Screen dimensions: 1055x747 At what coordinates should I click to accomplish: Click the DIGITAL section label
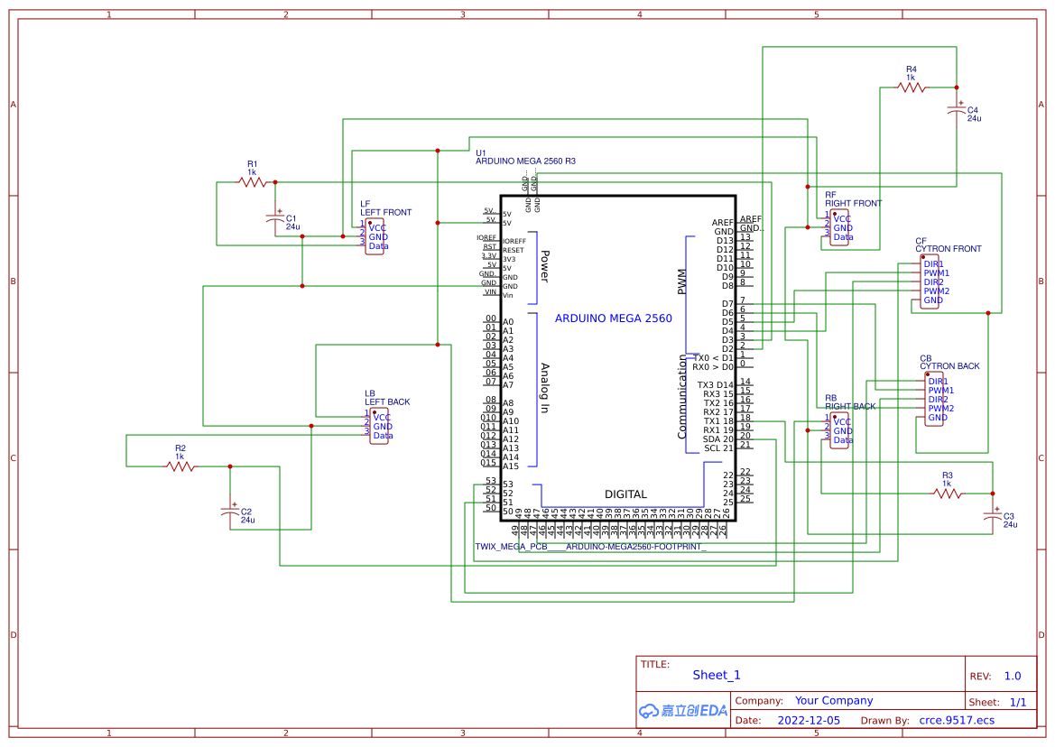[x=625, y=494]
